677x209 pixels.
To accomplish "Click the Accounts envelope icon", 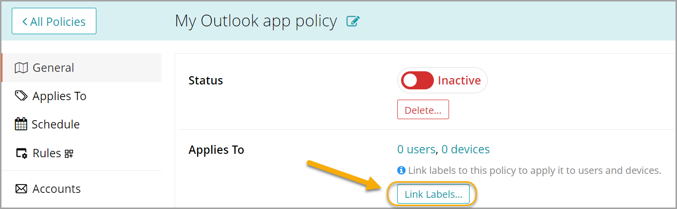I will [21, 189].
